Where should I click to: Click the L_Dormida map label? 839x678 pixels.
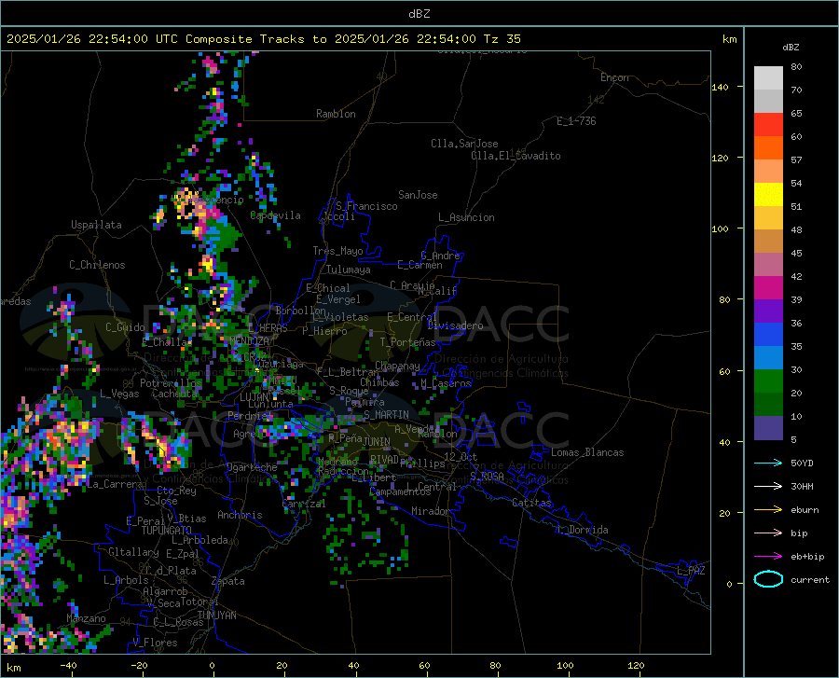[583, 530]
